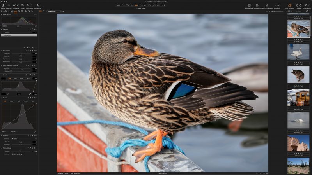Toggle Proofing glasses view
The width and height of the screenshot is (312, 175).
pyautogui.click(x=277, y=5)
